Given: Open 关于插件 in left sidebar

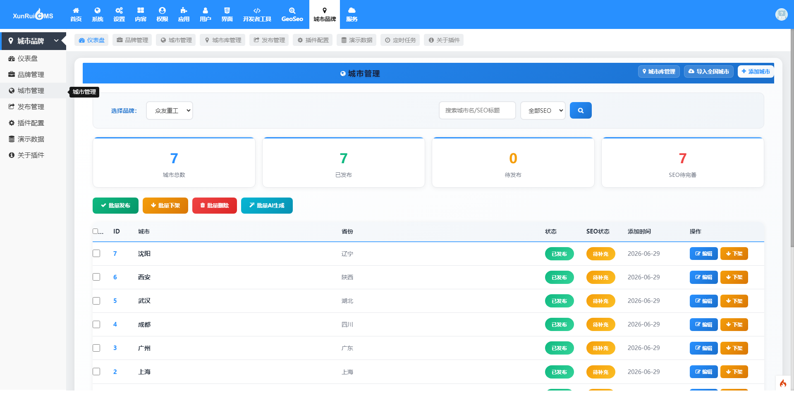Looking at the screenshot, I should click(33, 155).
